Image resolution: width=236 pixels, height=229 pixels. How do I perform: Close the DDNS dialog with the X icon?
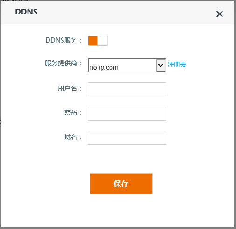[x=220, y=14]
